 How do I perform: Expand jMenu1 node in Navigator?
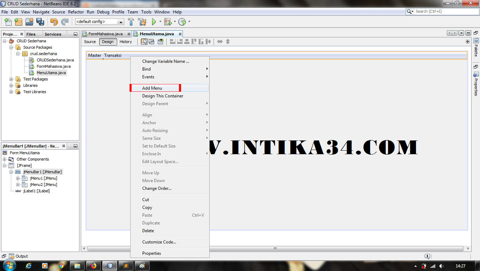click(x=18, y=178)
